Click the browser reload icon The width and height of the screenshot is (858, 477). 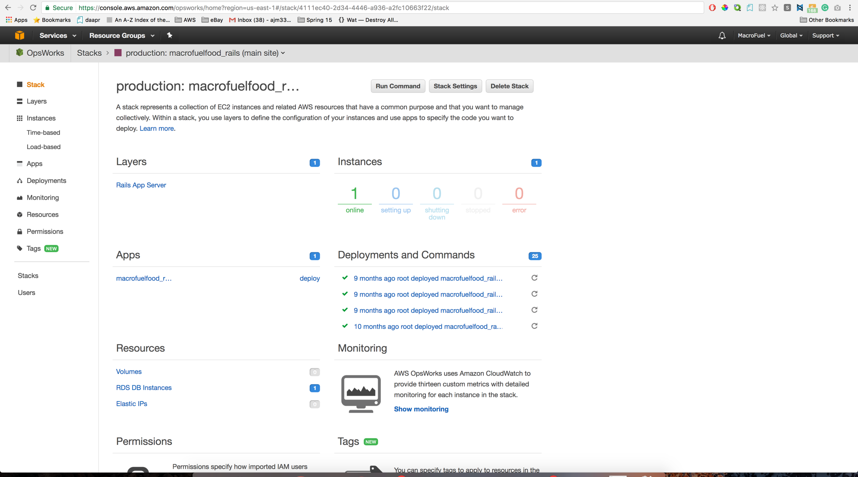[x=33, y=8]
